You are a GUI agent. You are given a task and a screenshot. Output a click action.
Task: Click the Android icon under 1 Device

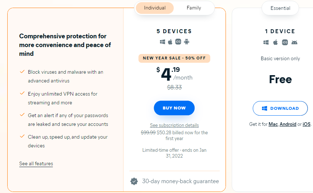[294, 42]
